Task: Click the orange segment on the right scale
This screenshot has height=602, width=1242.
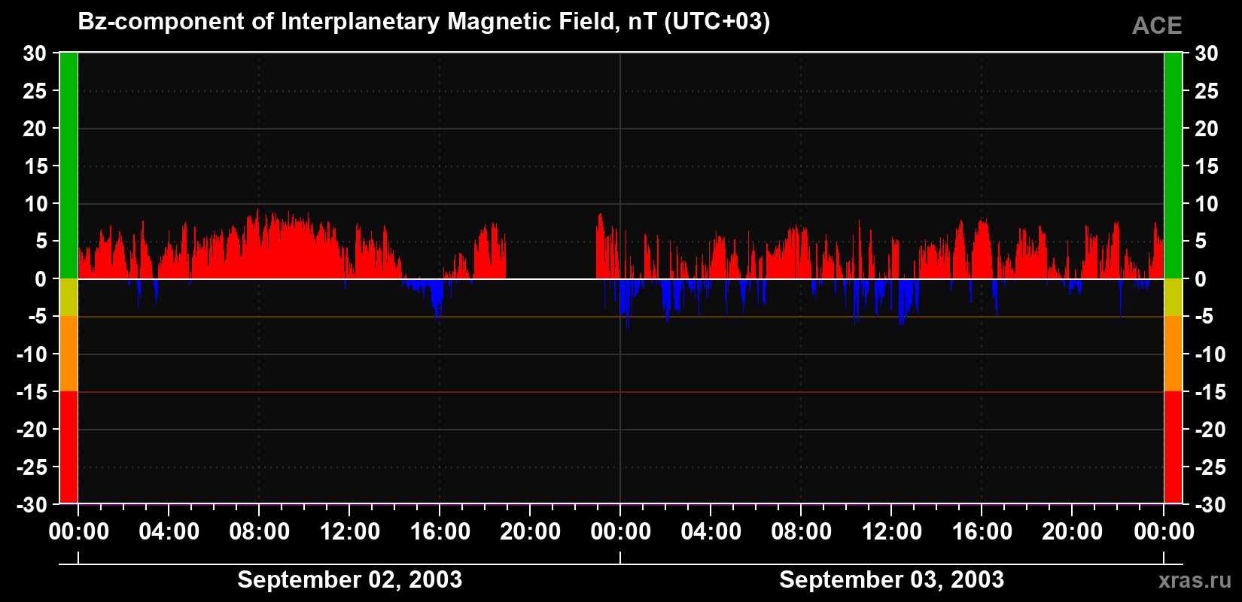Action: [1173, 354]
